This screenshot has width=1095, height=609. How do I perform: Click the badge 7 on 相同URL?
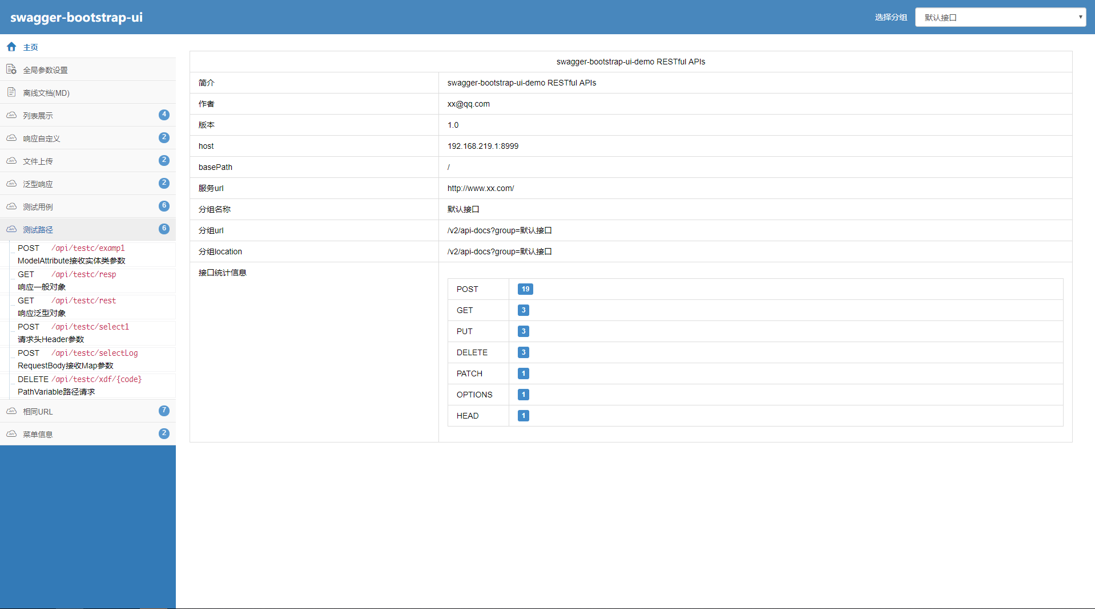tap(164, 411)
